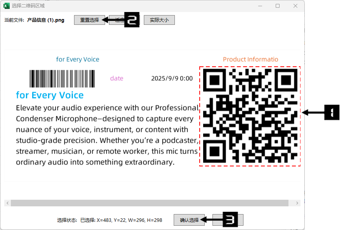
Task: Click the small teal "for Every Voice" header
Action: pos(78,59)
